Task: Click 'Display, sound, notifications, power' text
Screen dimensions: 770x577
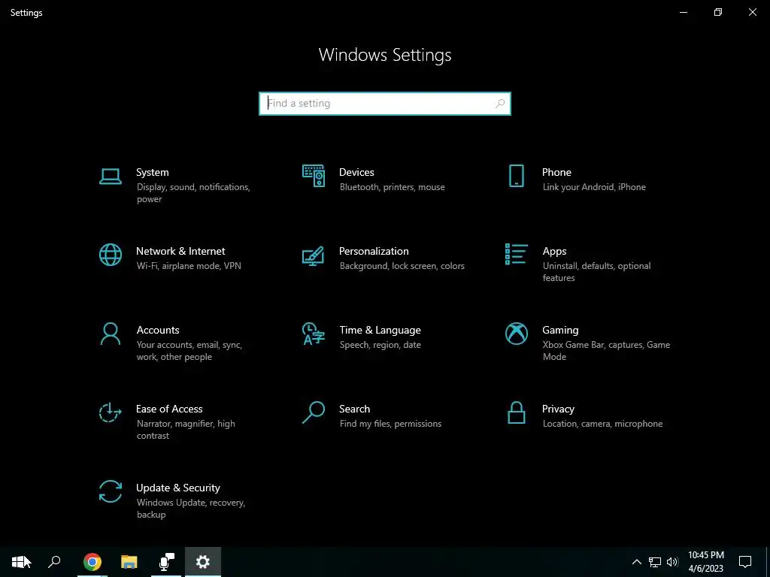Action: coord(193,193)
